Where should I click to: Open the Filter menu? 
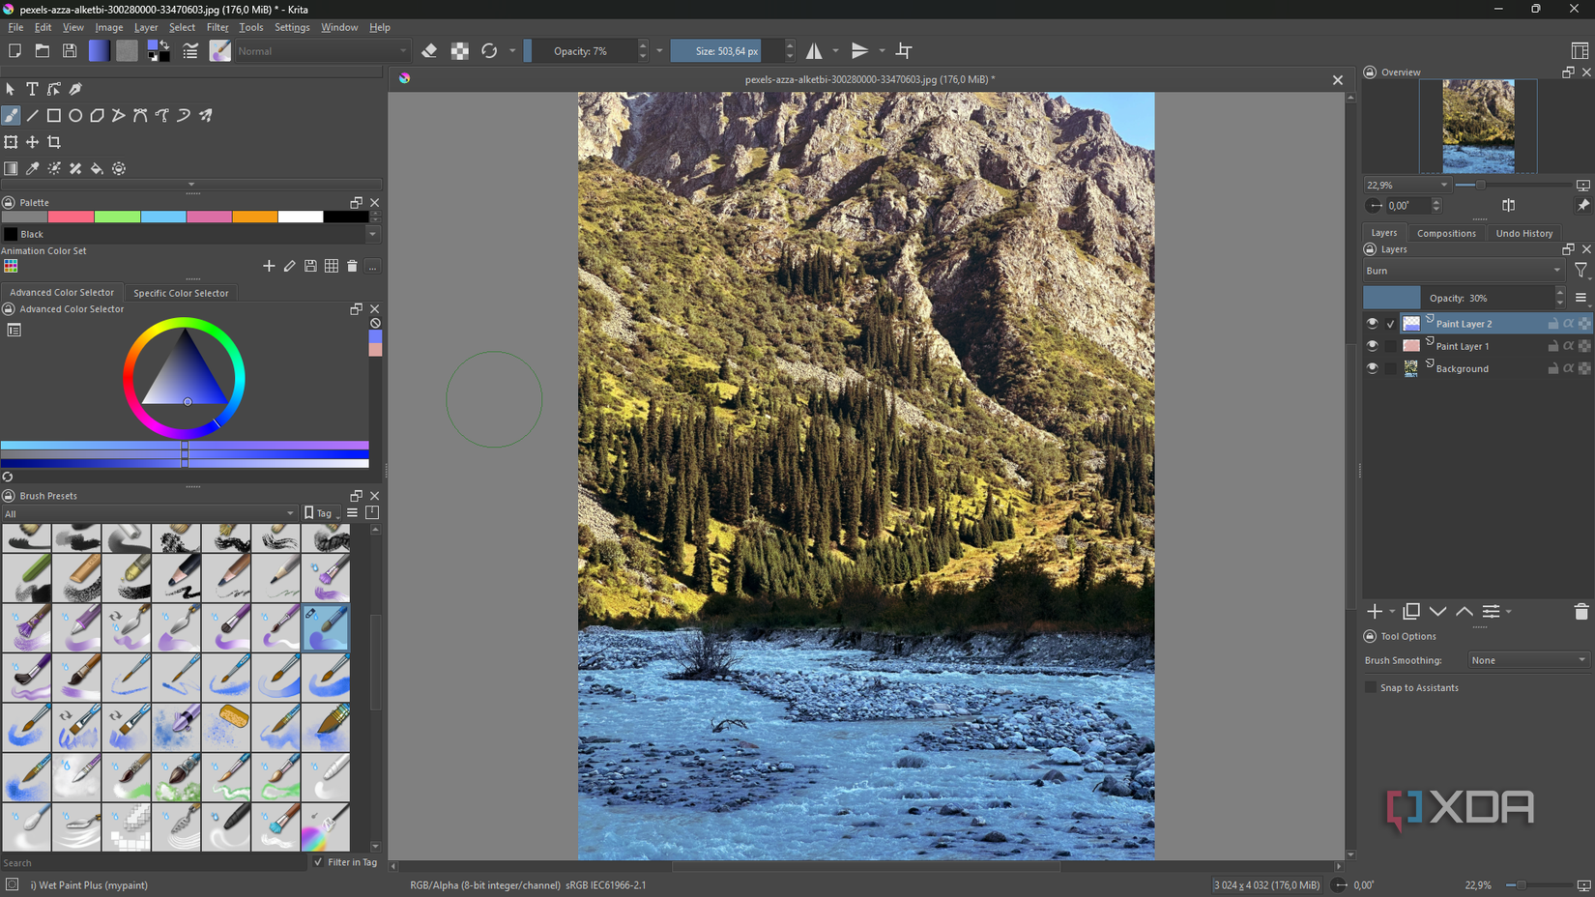point(217,27)
